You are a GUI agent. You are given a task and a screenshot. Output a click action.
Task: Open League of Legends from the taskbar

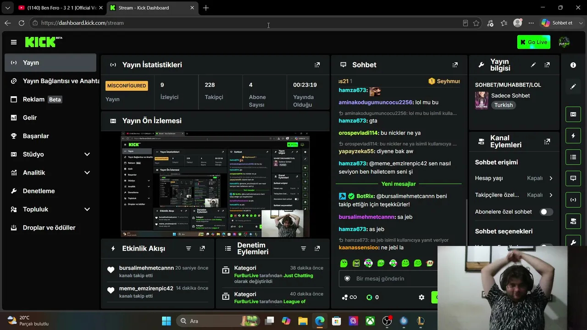pos(421,321)
